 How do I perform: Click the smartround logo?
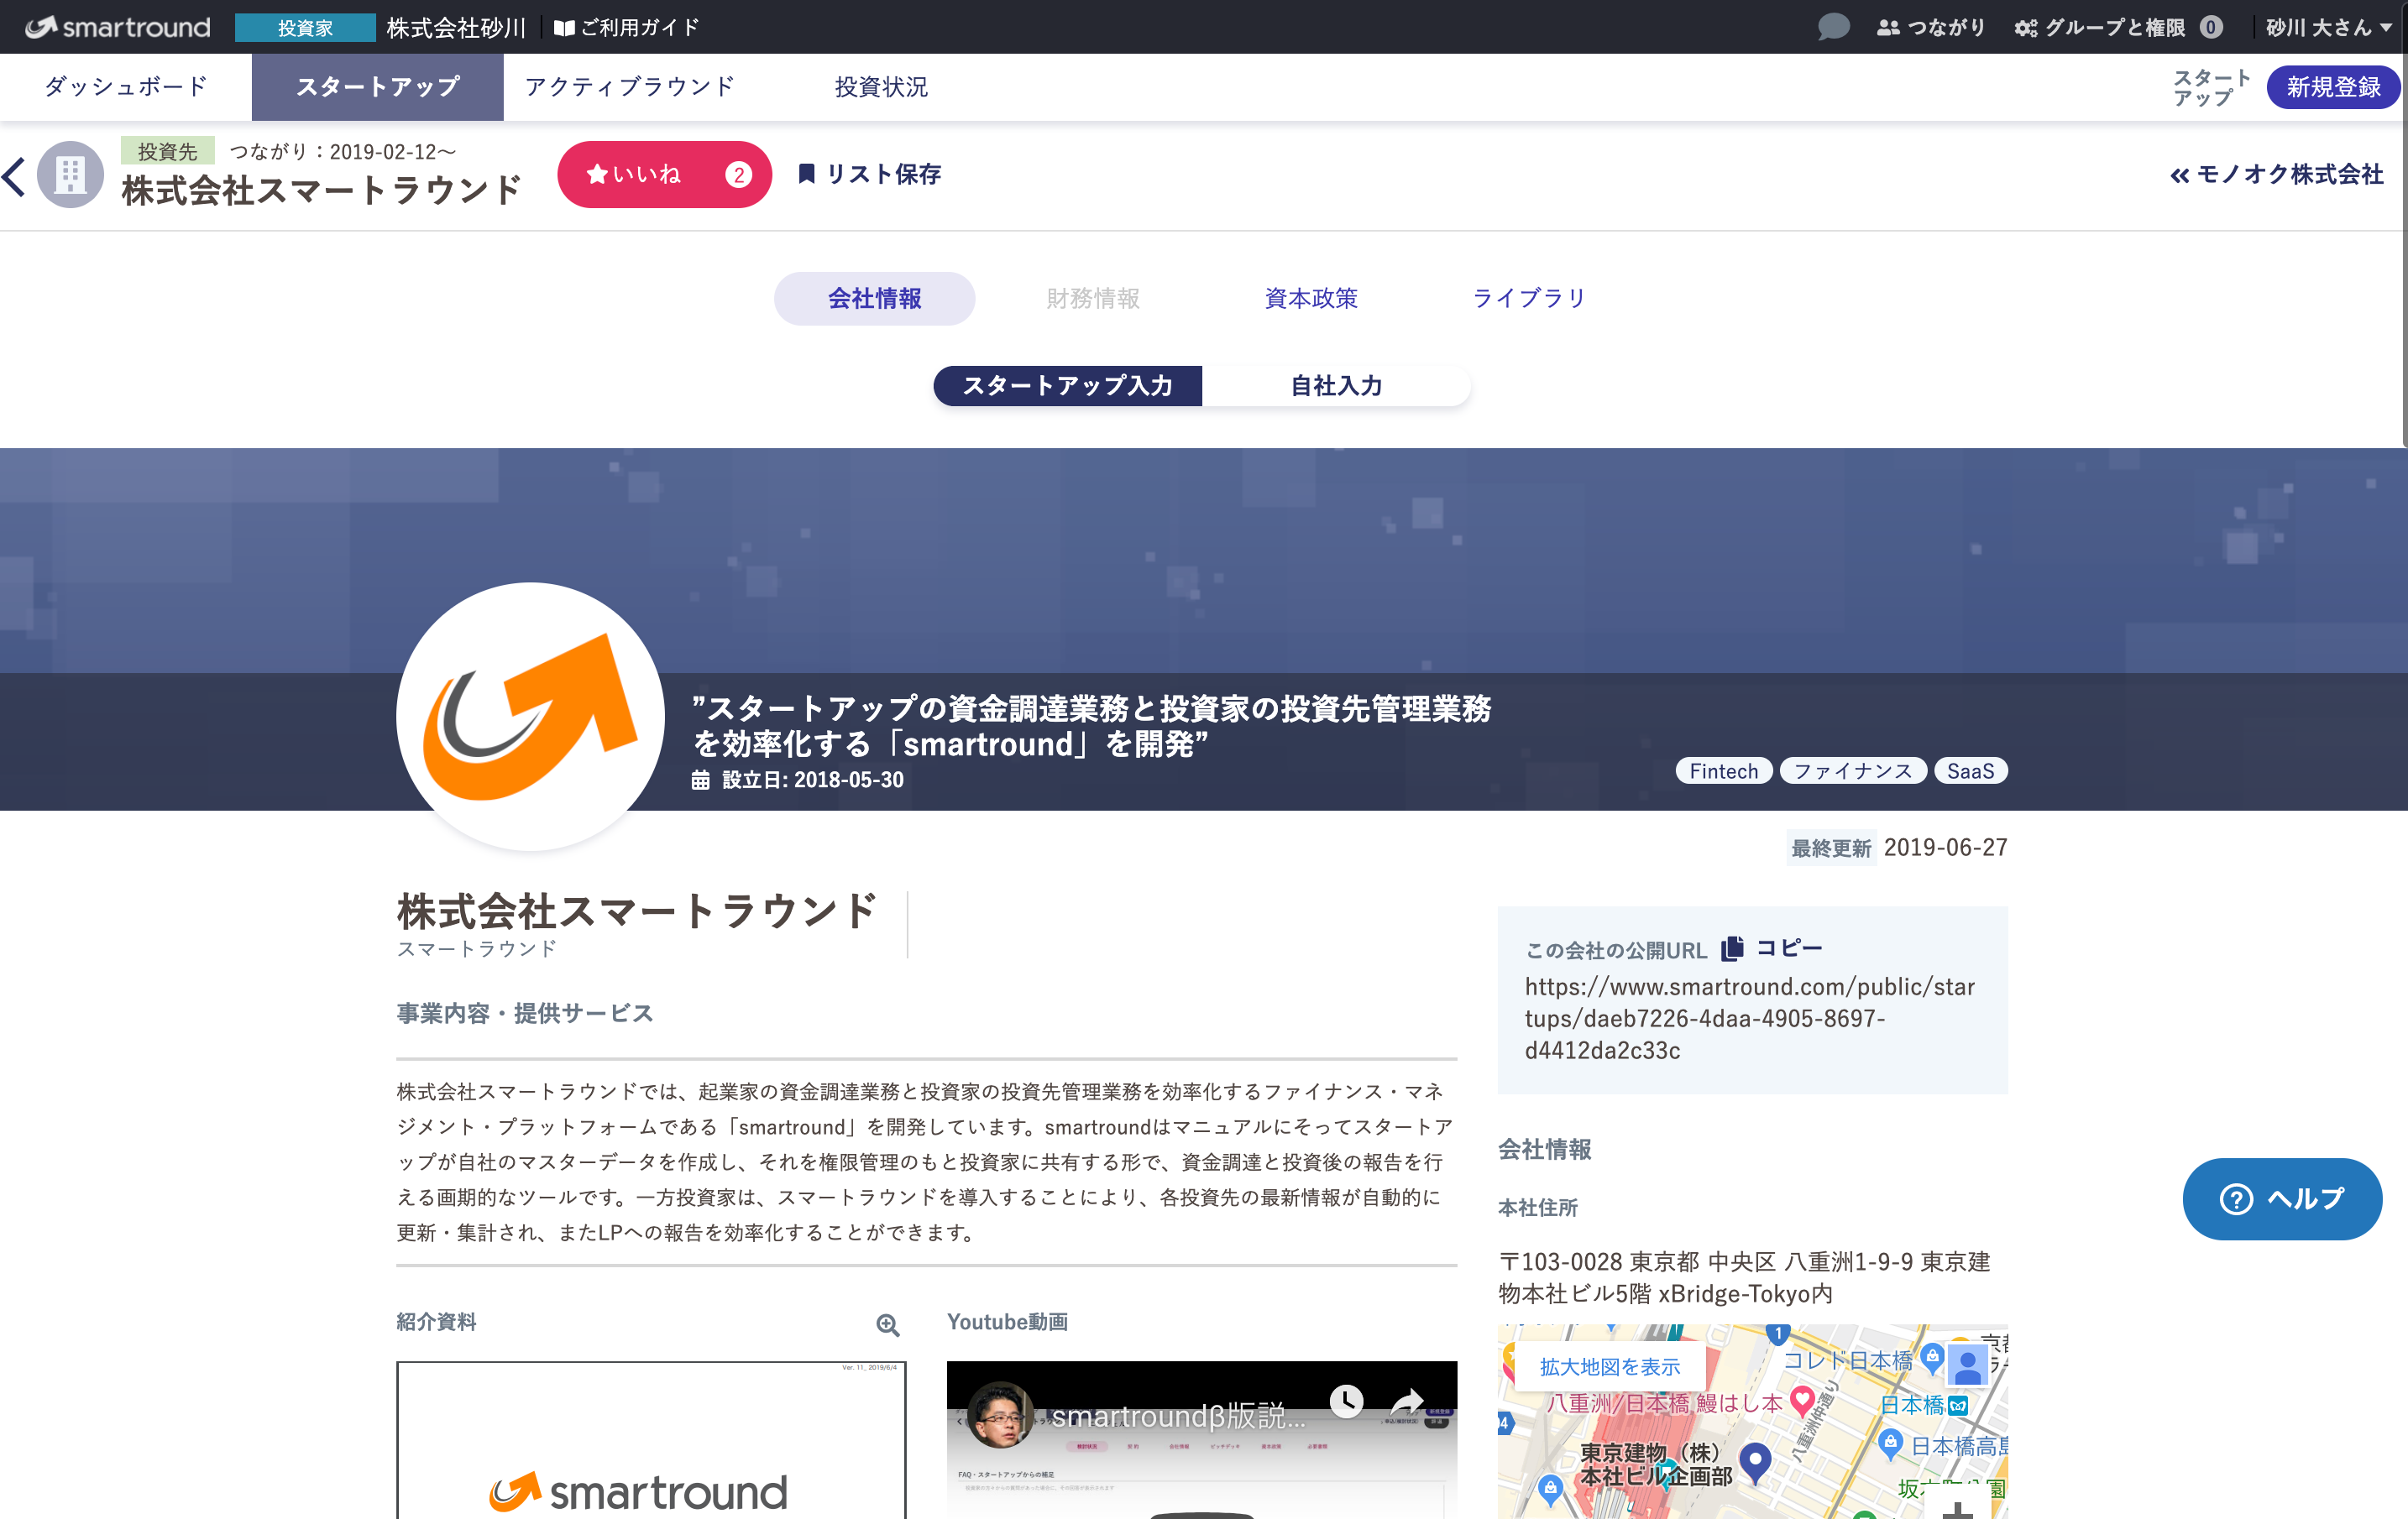click(x=118, y=27)
